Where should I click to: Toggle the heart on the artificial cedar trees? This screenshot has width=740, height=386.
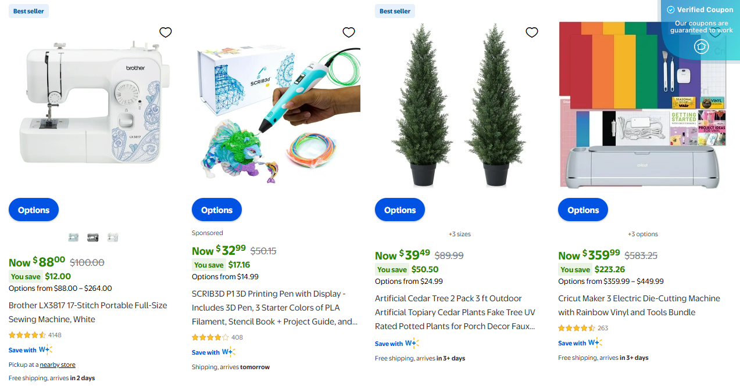[531, 33]
